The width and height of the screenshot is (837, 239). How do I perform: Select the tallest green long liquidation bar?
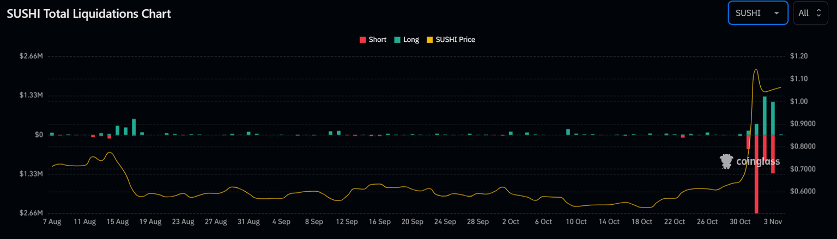click(x=765, y=116)
